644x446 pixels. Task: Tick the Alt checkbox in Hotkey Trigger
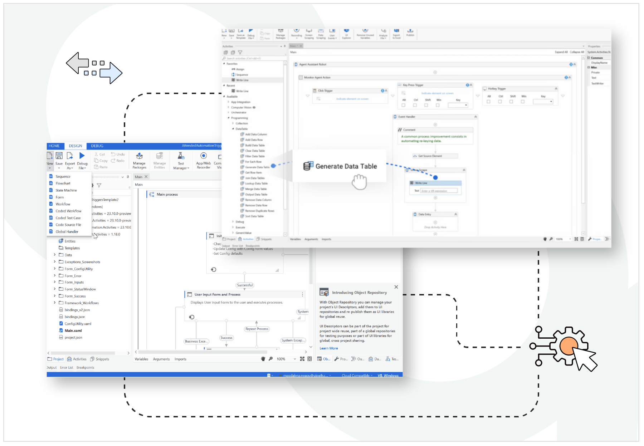tap(489, 102)
